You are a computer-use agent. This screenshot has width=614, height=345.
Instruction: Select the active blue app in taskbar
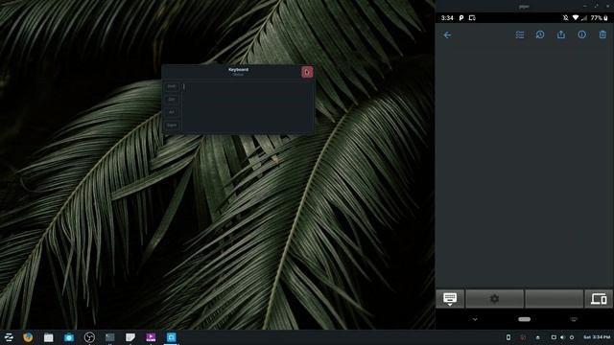[171, 337]
